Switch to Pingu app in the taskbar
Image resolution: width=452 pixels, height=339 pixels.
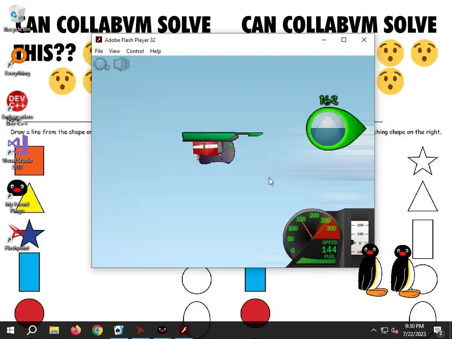pos(162,330)
